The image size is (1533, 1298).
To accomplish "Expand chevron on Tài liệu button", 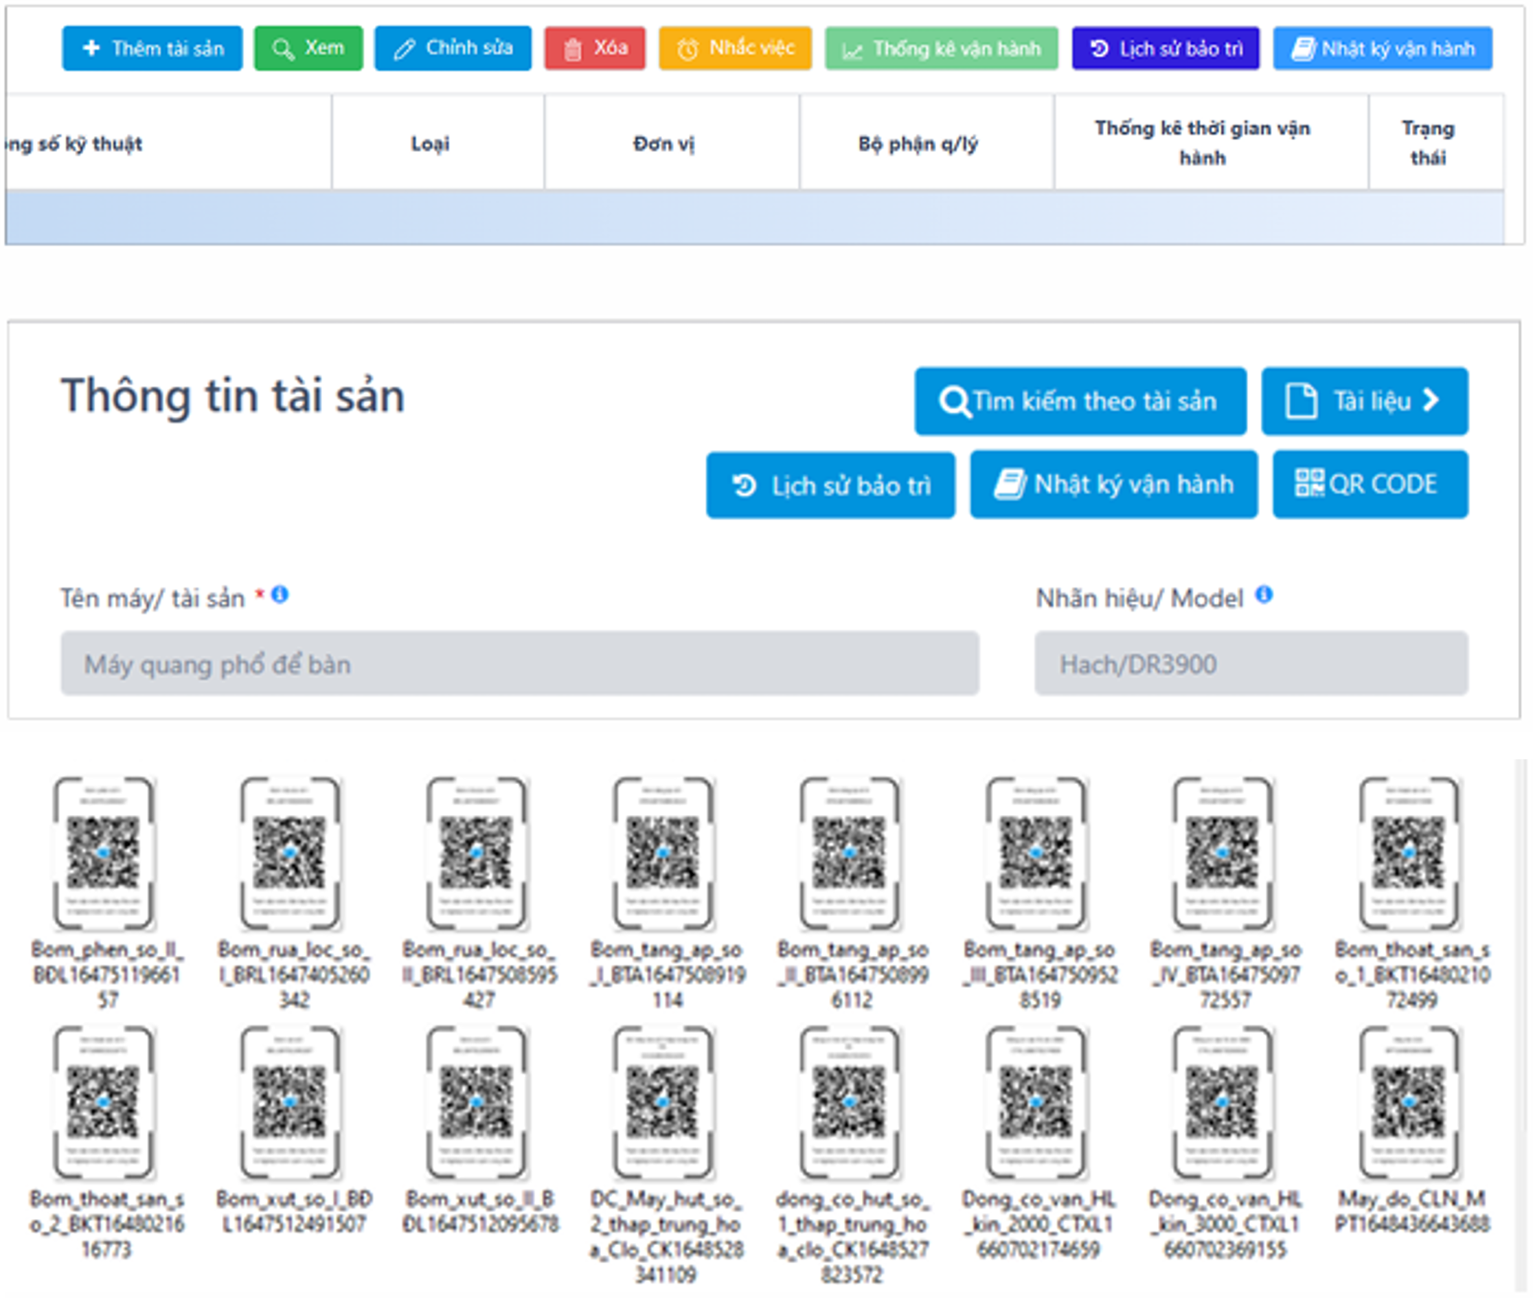I will pos(1431,401).
